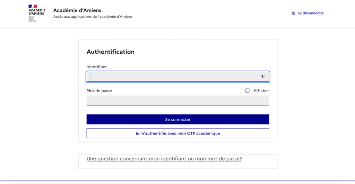Click the Se connecter button
The width and height of the screenshot is (355, 184).
[178, 119]
